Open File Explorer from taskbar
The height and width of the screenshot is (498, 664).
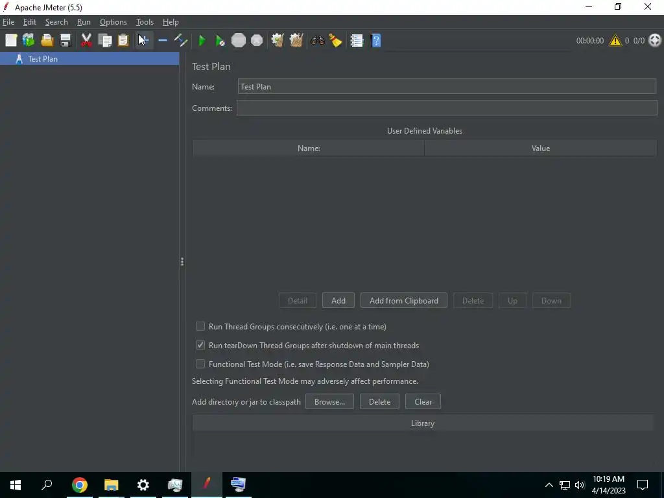click(x=111, y=484)
